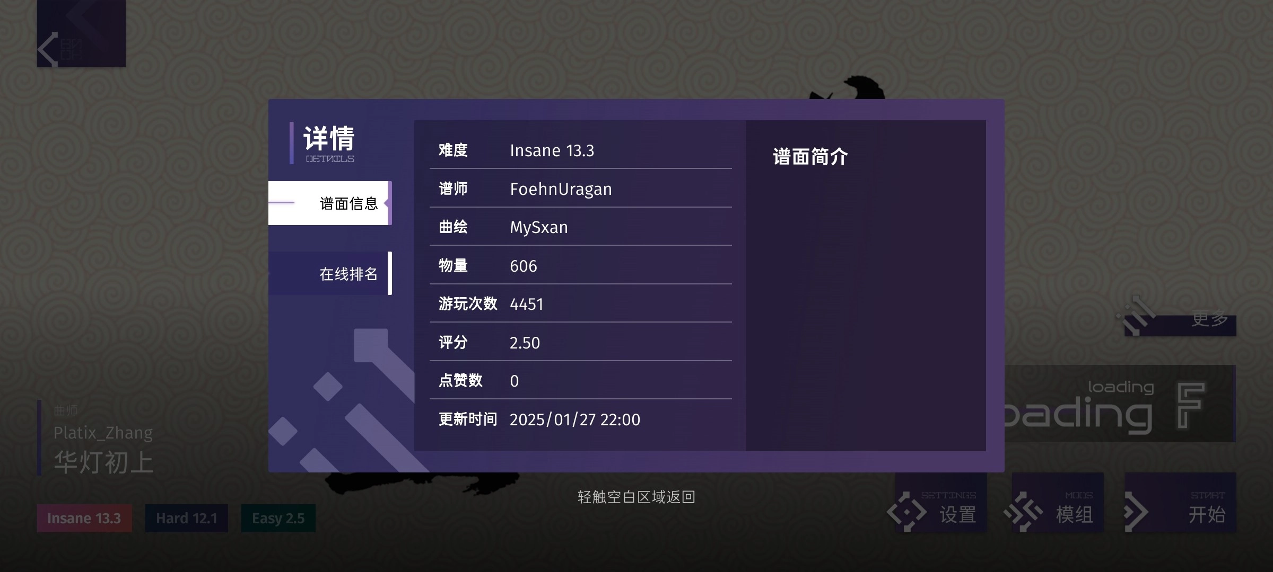Click the start chevron icon

point(1136,512)
